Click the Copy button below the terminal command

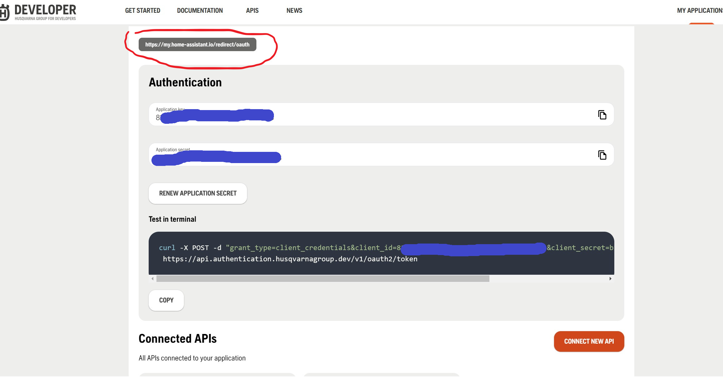coord(166,300)
